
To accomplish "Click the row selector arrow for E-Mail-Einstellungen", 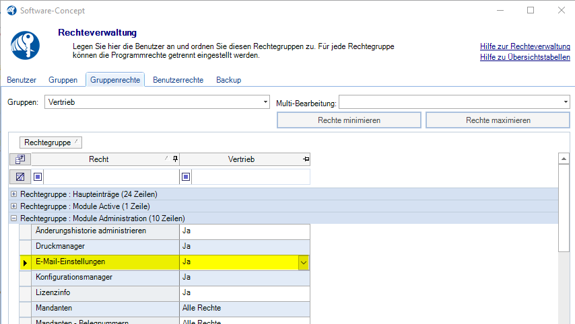I will pos(25,263).
